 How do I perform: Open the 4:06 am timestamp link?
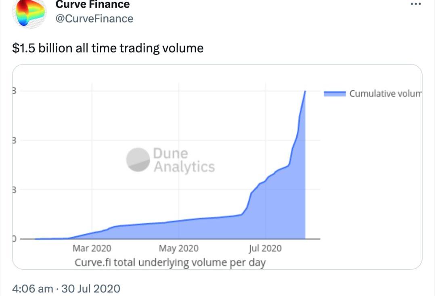click(x=32, y=289)
